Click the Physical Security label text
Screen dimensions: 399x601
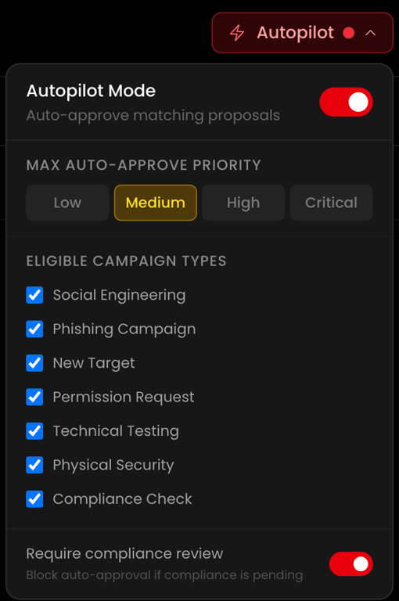tap(113, 465)
